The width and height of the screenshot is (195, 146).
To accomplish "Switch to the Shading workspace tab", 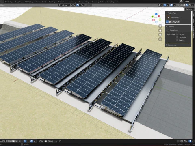I will pyautogui.click(x=52, y=2).
